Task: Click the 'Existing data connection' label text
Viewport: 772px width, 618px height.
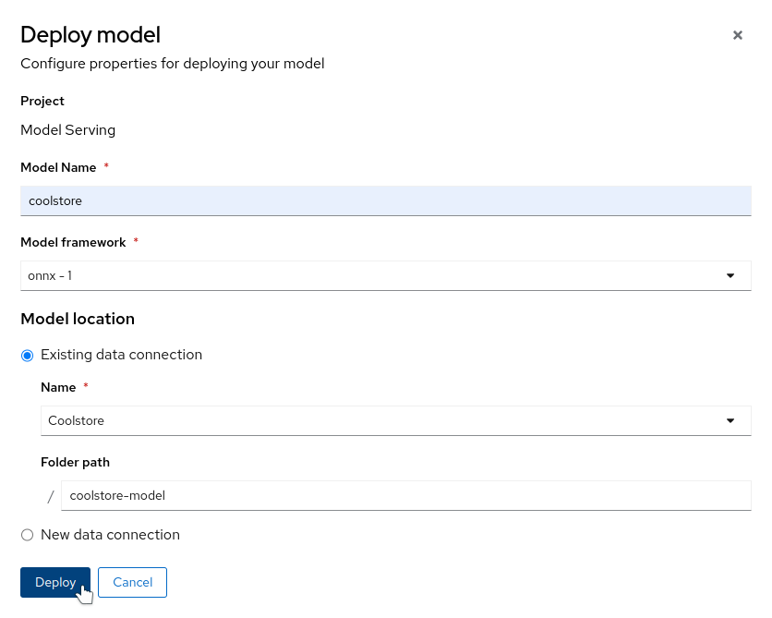Action: pyautogui.click(x=121, y=355)
